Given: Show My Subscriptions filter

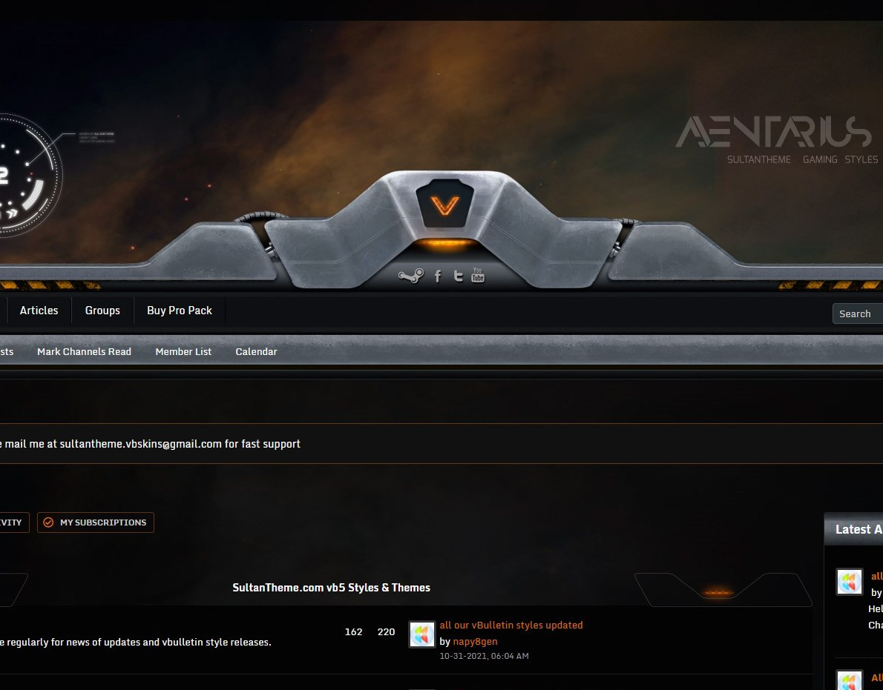Looking at the screenshot, I should [96, 523].
